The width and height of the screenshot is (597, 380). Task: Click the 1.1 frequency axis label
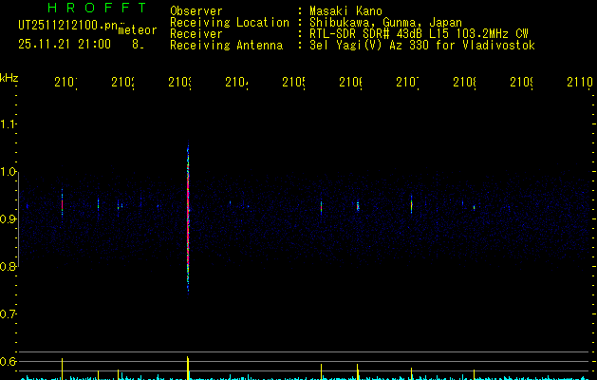point(8,124)
